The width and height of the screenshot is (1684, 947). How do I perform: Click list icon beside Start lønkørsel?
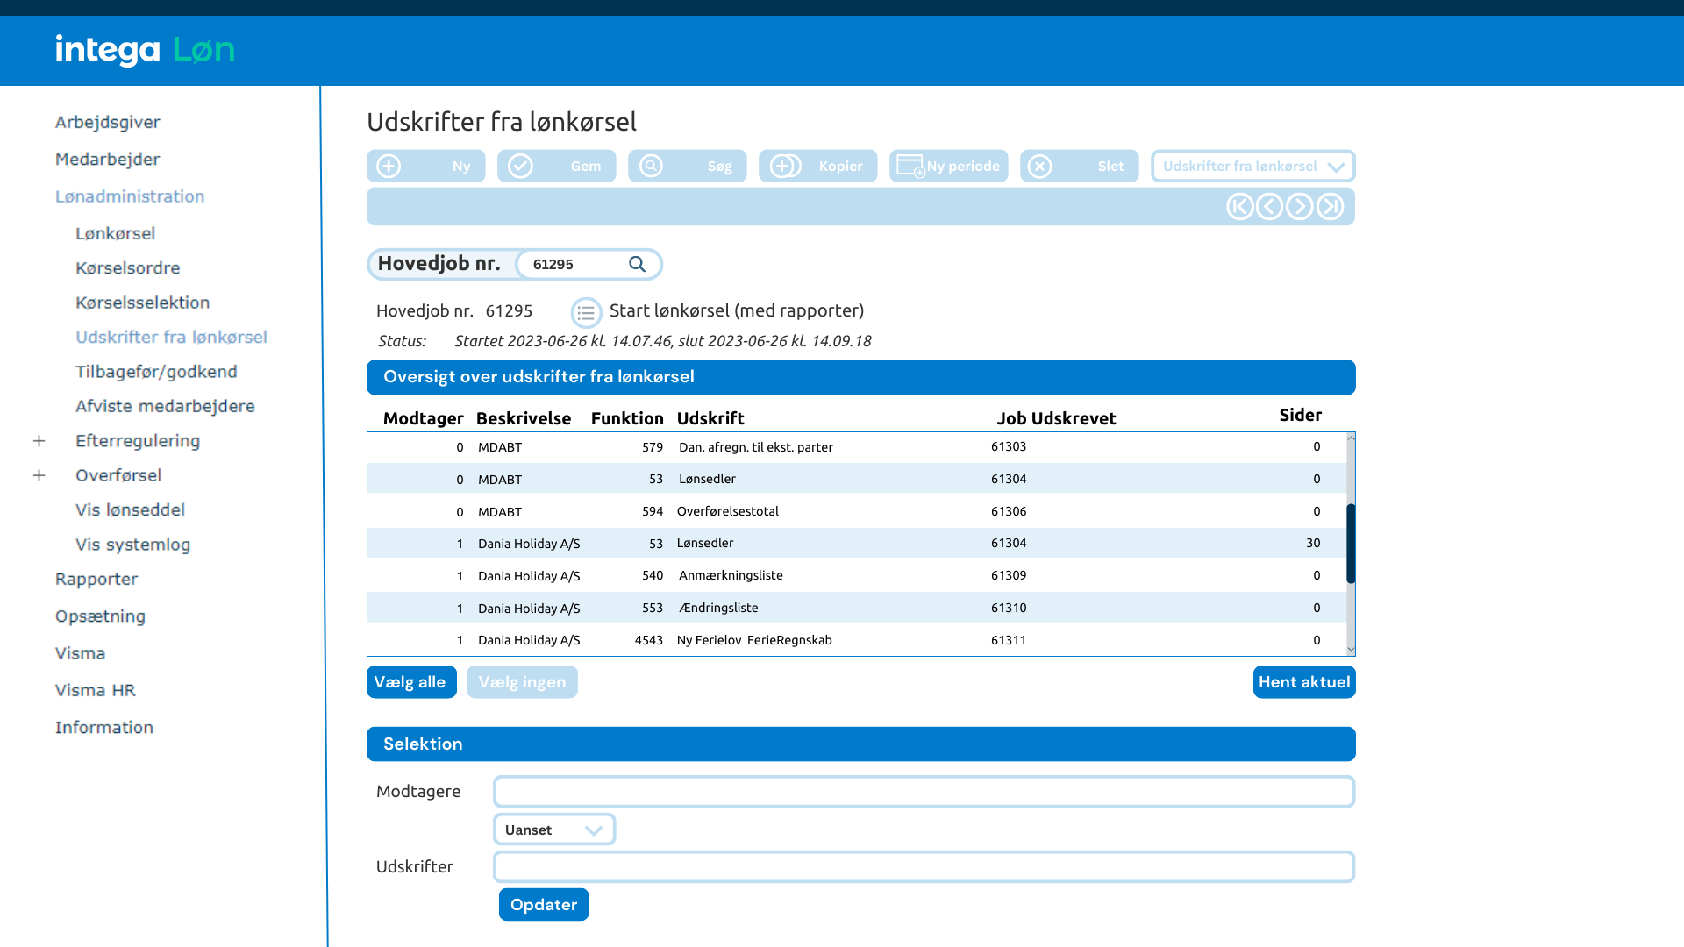click(586, 312)
